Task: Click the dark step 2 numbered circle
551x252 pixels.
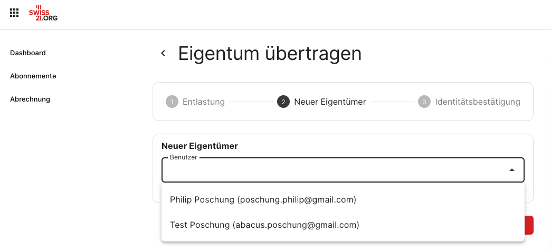Action: click(x=283, y=102)
